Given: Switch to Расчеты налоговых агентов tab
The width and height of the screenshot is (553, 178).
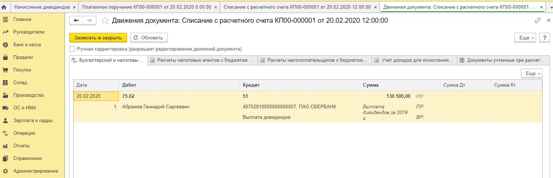Looking at the screenshot, I should (203, 60).
